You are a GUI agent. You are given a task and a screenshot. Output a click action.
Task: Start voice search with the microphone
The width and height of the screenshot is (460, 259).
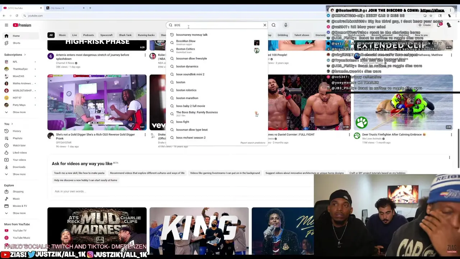pyautogui.click(x=286, y=25)
